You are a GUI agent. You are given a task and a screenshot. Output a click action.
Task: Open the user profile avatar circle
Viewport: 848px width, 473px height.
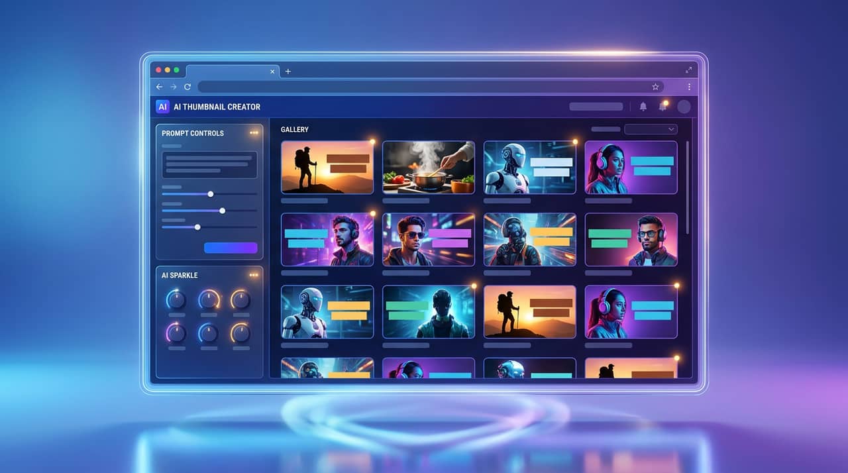pos(683,107)
